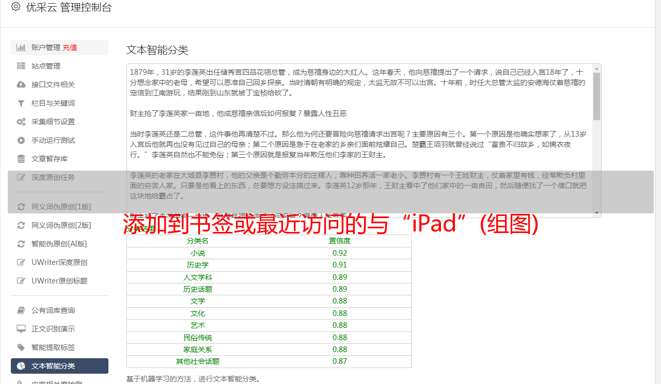Open the UWriter原创标题 sidebar item

pyautogui.click(x=59, y=281)
